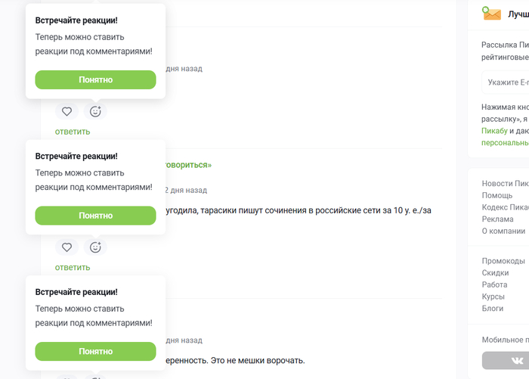The image size is (529, 379).
Task: Click ответить under second comment
Action: click(73, 267)
